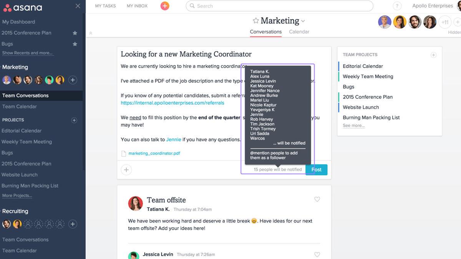The image size is (461, 259).
Task: Expand See more under Team Projects
Action: point(353,125)
